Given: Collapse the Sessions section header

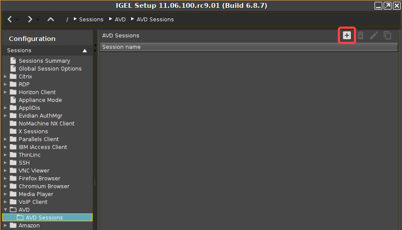Looking at the screenshot, I should point(85,51).
